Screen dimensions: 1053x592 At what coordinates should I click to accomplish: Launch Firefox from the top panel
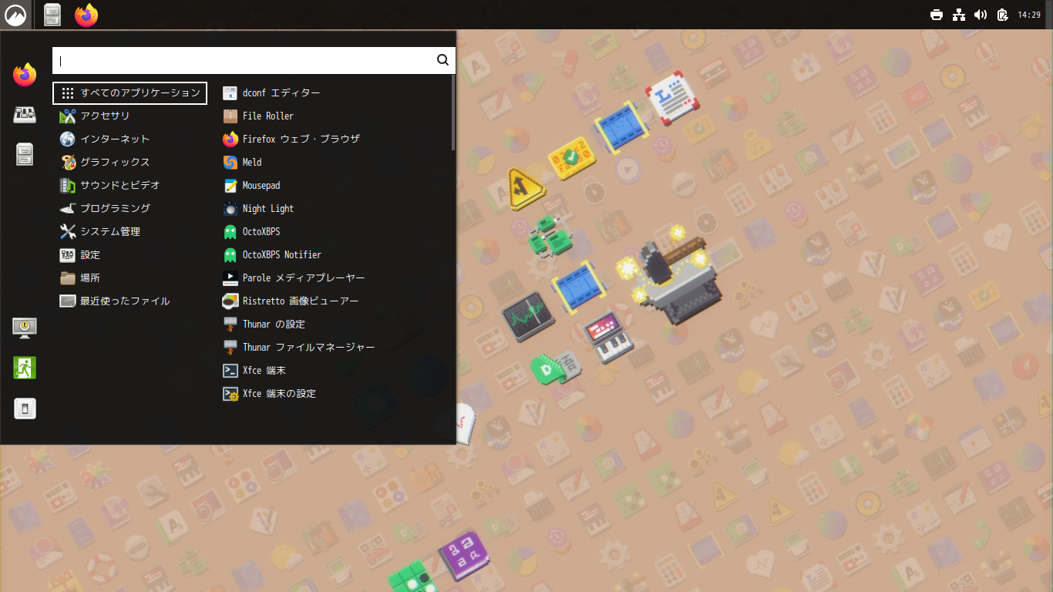(x=86, y=15)
